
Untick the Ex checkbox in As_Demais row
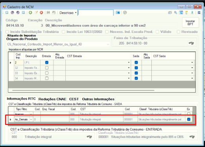point(189,119)
